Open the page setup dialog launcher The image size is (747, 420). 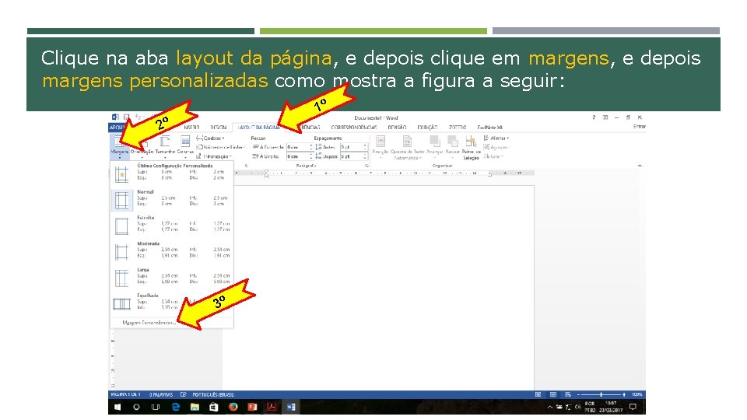pyautogui.click(x=247, y=166)
